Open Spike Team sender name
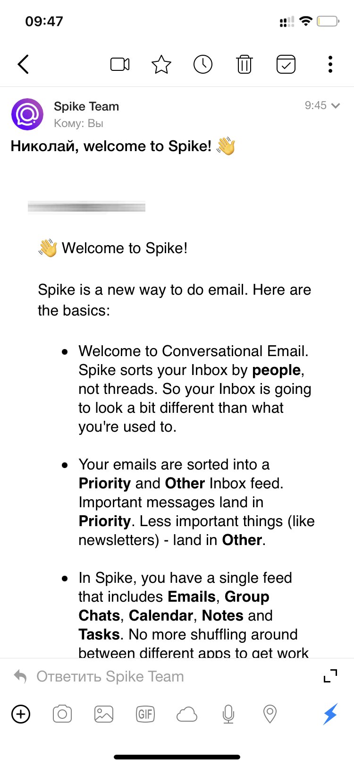This screenshot has width=354, height=767. coord(86,106)
